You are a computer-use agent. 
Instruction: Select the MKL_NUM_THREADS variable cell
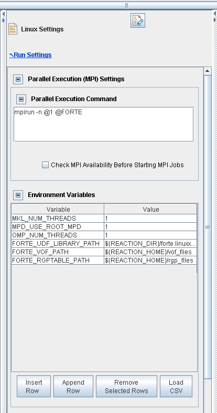(x=58, y=219)
